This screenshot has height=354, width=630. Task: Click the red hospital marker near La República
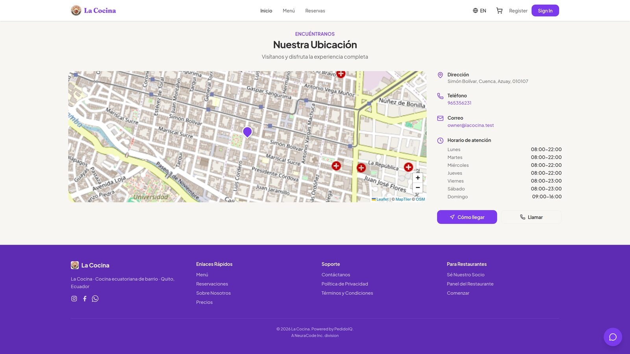click(361, 168)
